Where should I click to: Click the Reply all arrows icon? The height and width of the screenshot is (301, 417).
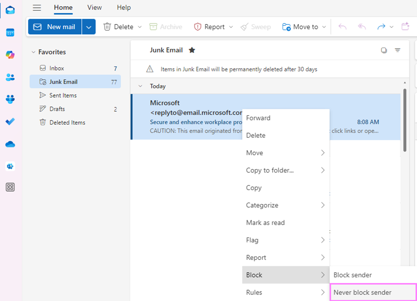coord(362,27)
